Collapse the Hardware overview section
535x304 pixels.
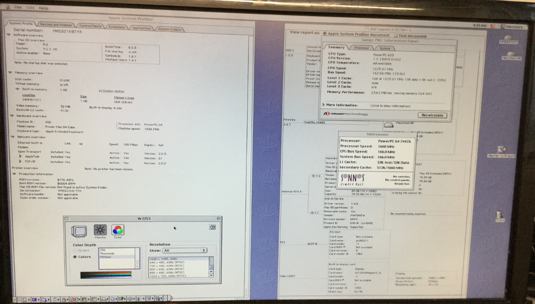pyautogui.click(x=12, y=116)
